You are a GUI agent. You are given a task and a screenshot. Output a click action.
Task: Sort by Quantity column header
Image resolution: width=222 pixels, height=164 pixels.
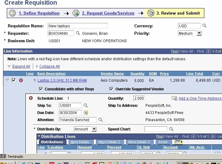click(137, 74)
